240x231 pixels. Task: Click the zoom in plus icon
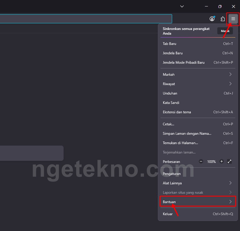221,161
